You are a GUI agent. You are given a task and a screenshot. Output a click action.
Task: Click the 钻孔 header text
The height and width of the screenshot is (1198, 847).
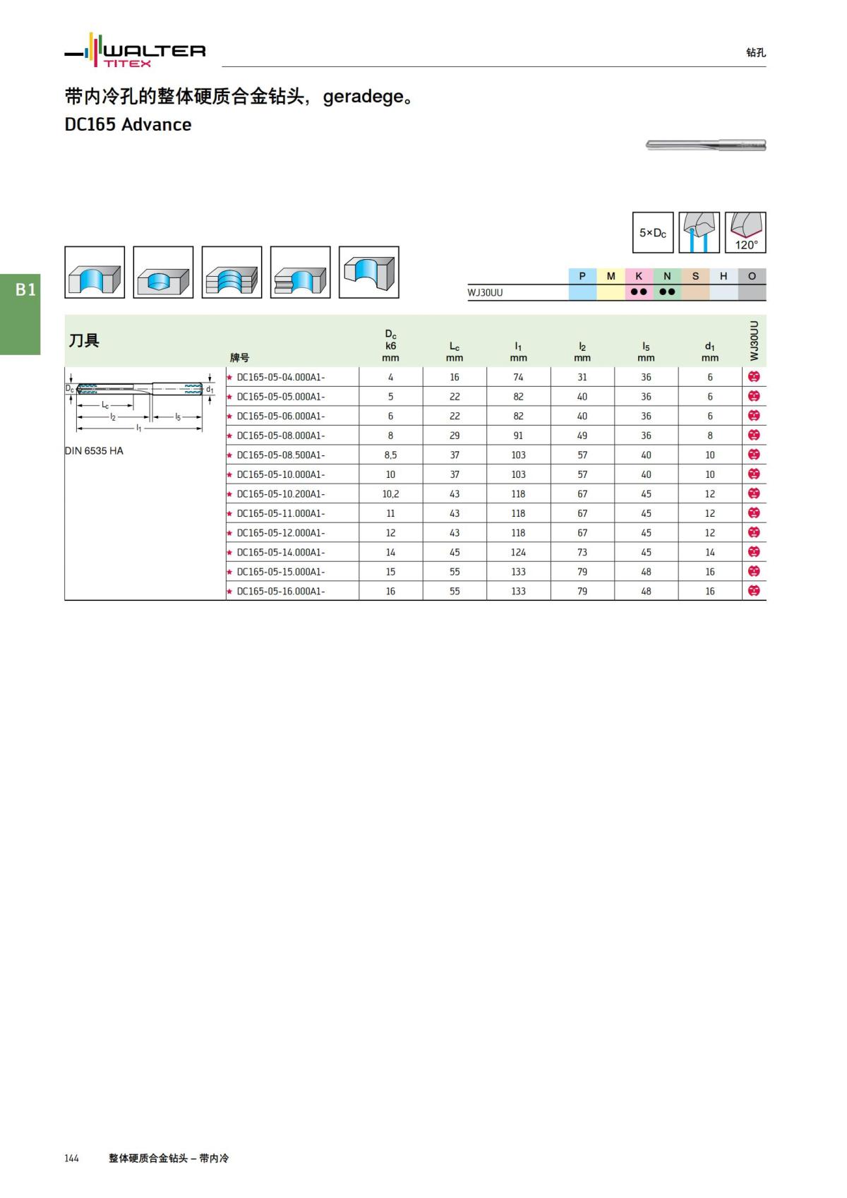click(756, 52)
